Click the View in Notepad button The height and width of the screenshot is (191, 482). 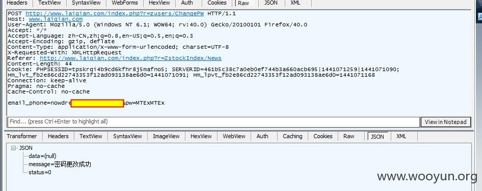coord(446,122)
